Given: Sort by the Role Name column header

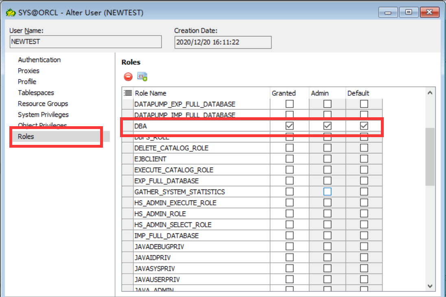Looking at the screenshot, I should [201, 93].
